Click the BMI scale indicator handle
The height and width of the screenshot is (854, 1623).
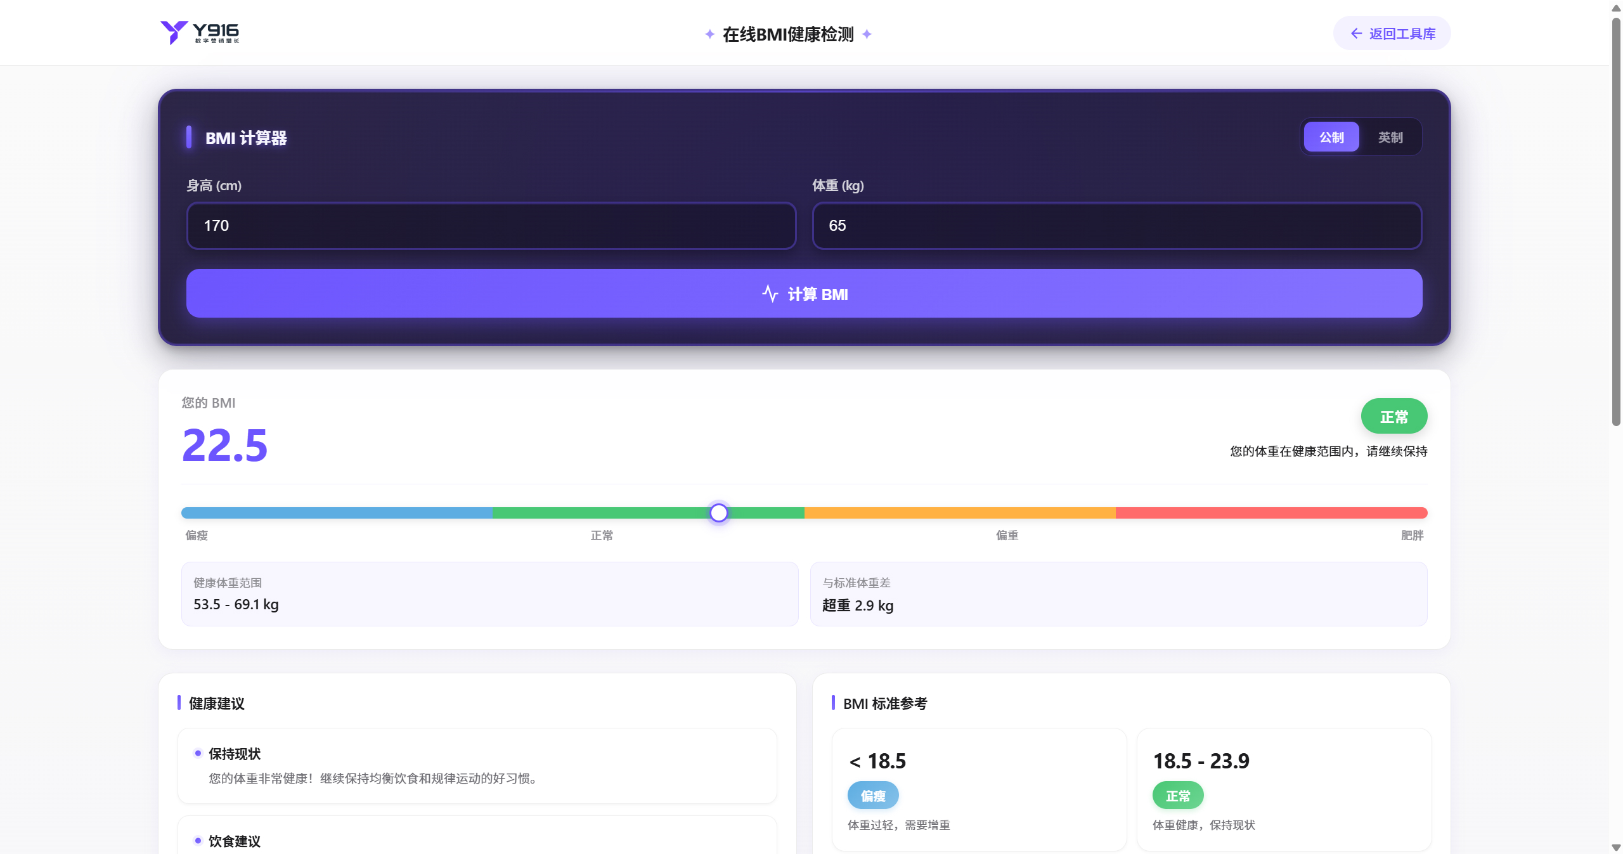click(x=718, y=513)
